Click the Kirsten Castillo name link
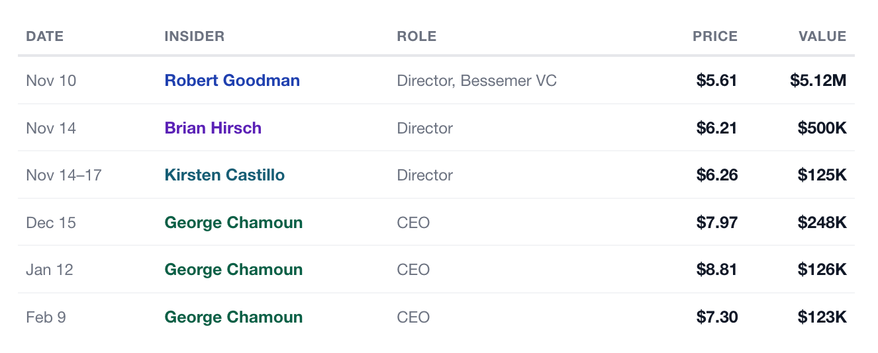The width and height of the screenshot is (878, 353). (x=224, y=175)
